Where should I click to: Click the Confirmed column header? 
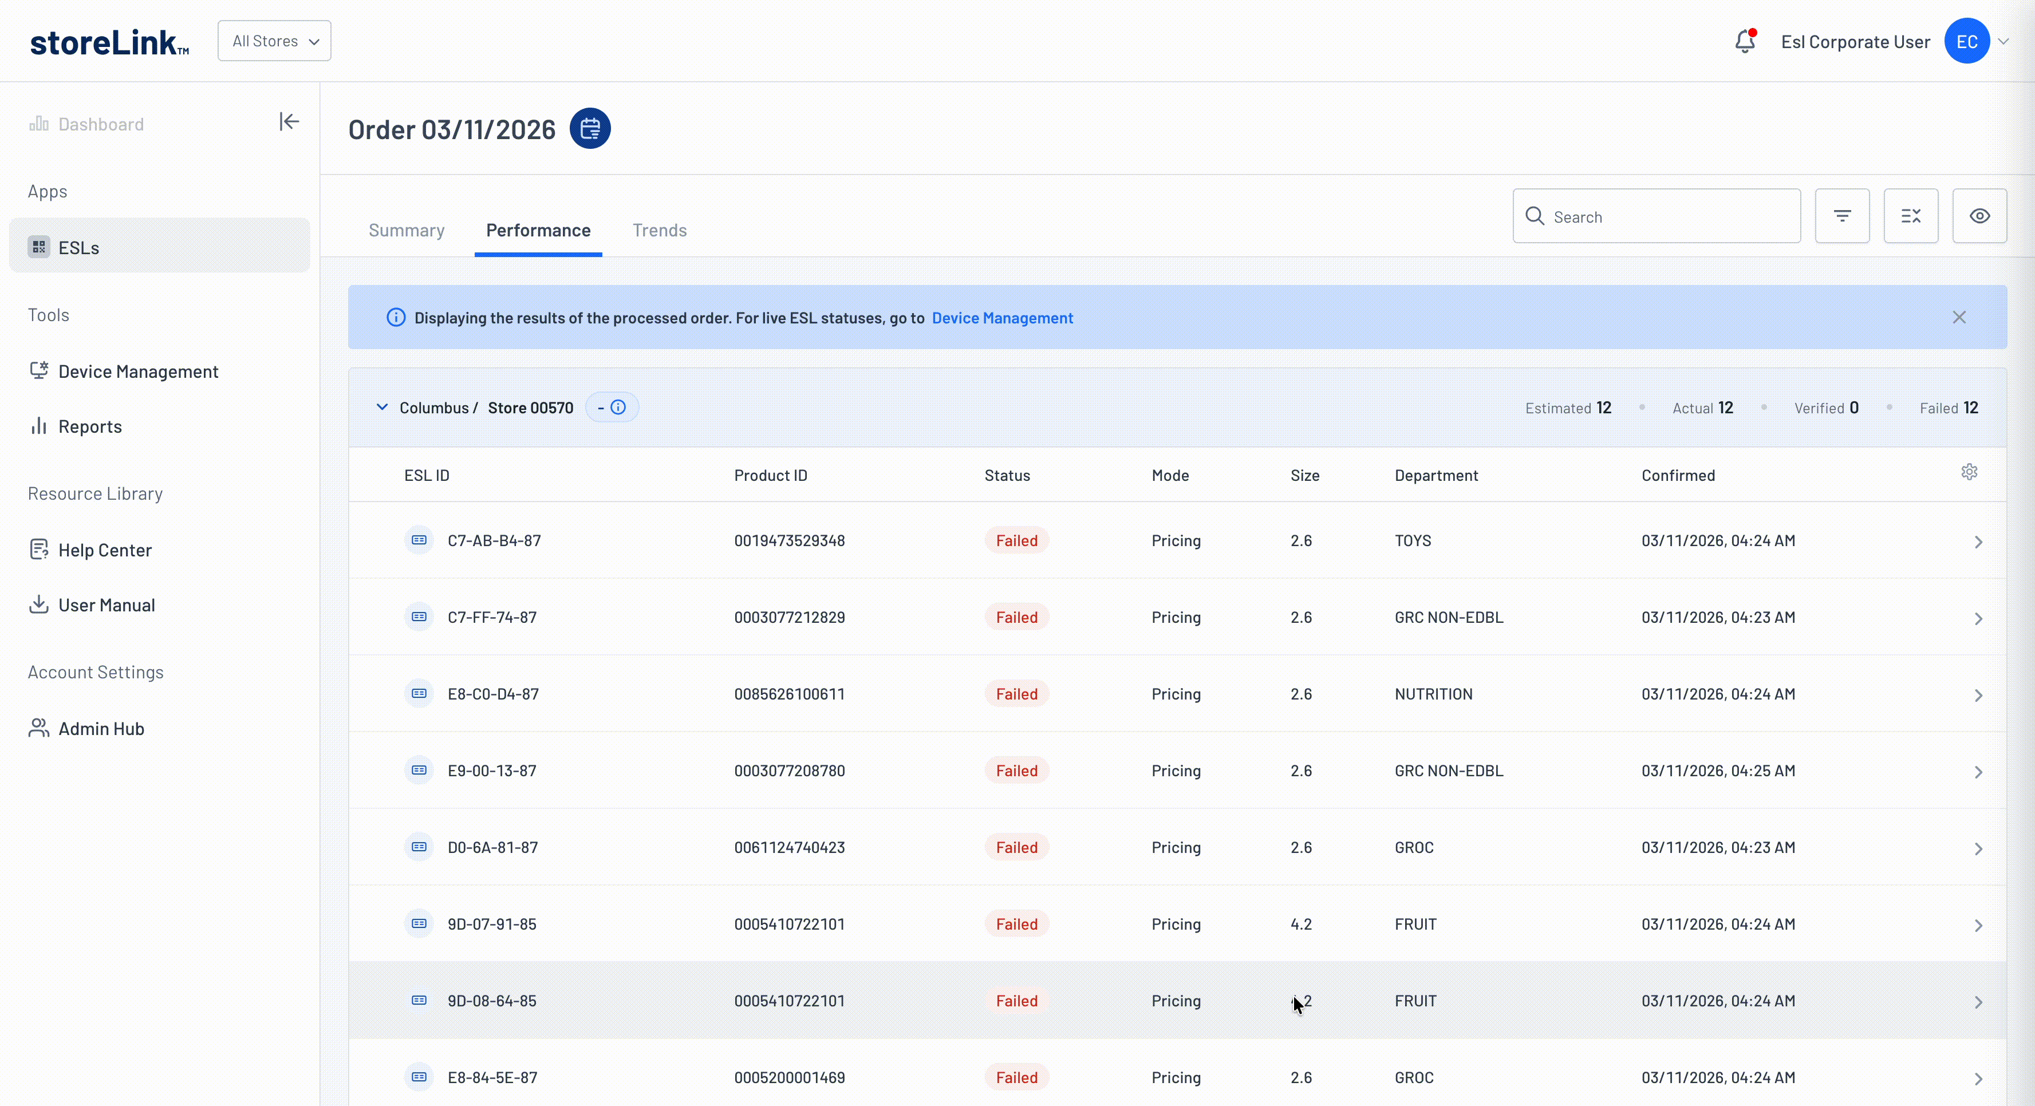click(1678, 476)
